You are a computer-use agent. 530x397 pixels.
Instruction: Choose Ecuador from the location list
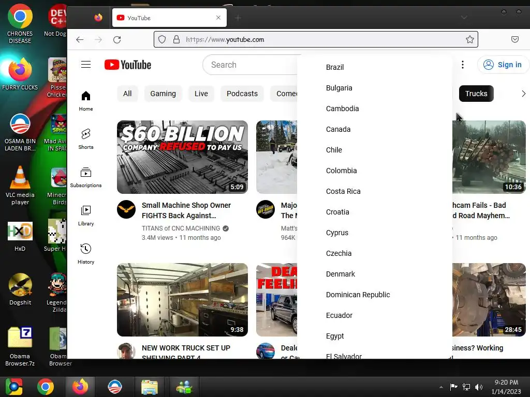pyautogui.click(x=375, y=315)
